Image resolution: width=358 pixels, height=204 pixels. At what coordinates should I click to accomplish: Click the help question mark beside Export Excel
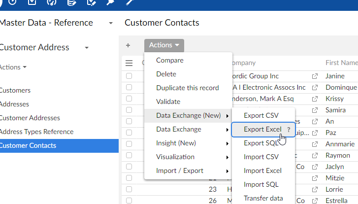pyautogui.click(x=289, y=130)
